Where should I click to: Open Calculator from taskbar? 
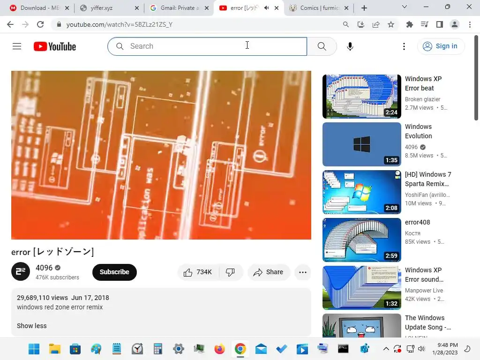click(157, 349)
